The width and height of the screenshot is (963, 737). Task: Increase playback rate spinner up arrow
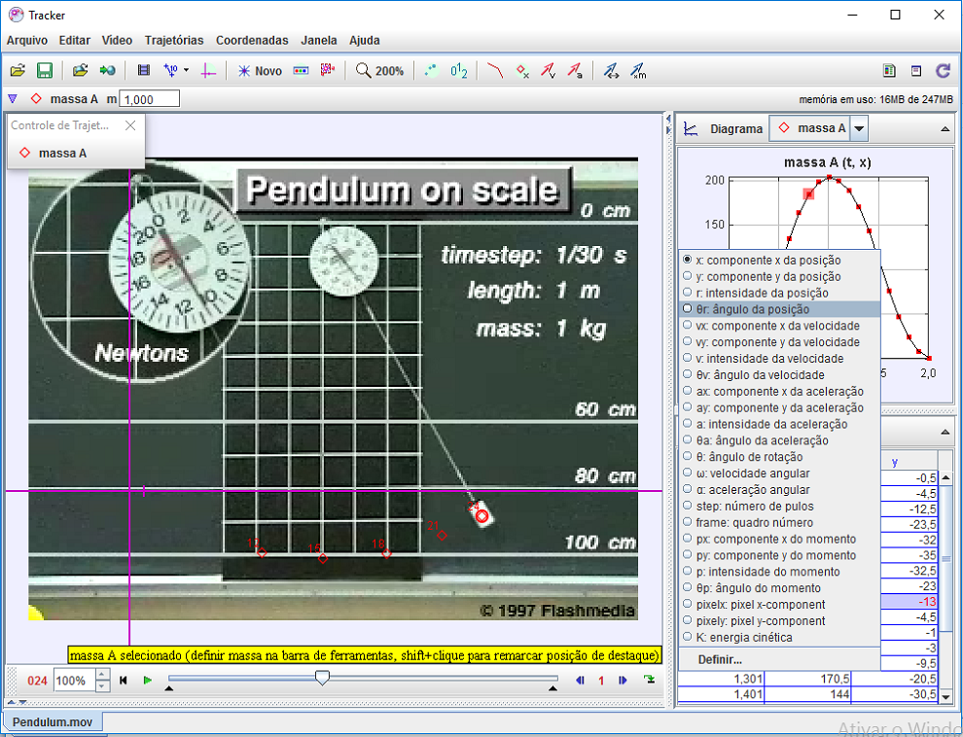[102, 675]
